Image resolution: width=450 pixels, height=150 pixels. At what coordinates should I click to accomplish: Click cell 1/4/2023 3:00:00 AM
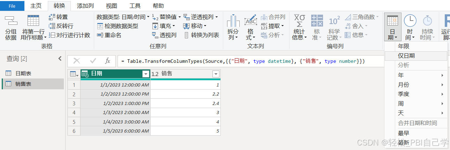pyautogui.click(x=115, y=122)
